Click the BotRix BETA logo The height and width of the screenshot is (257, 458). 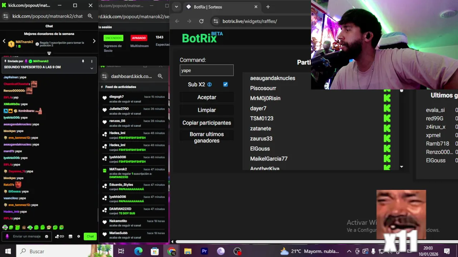[x=202, y=37]
